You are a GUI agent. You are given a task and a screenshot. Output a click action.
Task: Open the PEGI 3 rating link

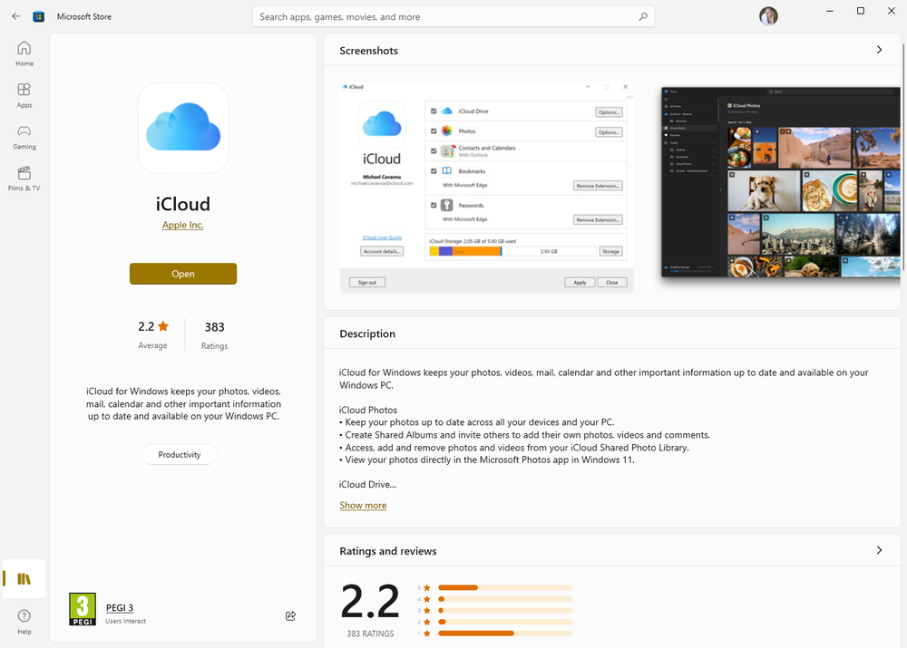coord(120,607)
